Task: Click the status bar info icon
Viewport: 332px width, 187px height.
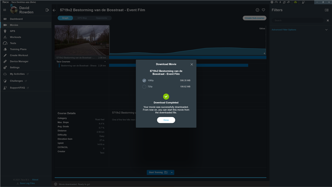Action: pos(56,184)
